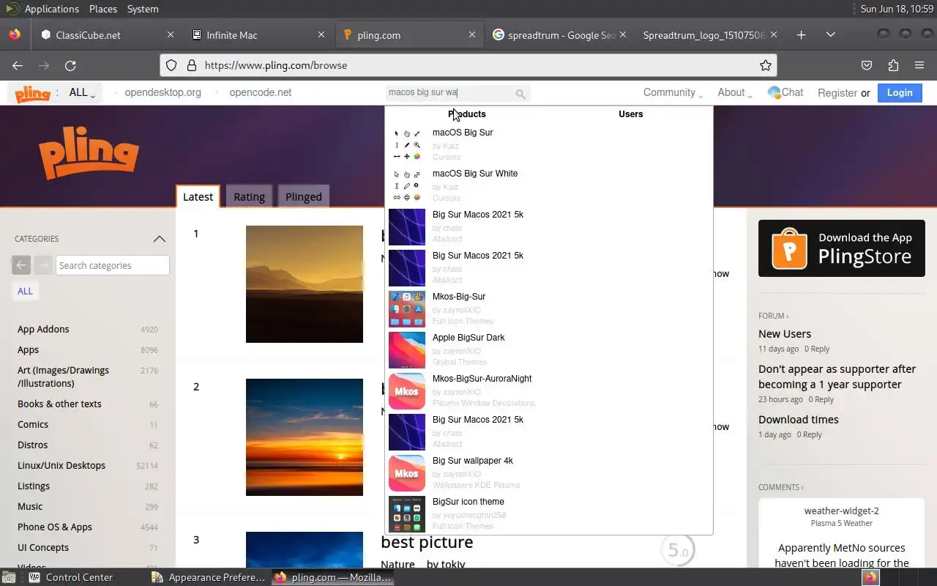Click the Firefox reload page button
937x586 pixels.
click(70, 65)
